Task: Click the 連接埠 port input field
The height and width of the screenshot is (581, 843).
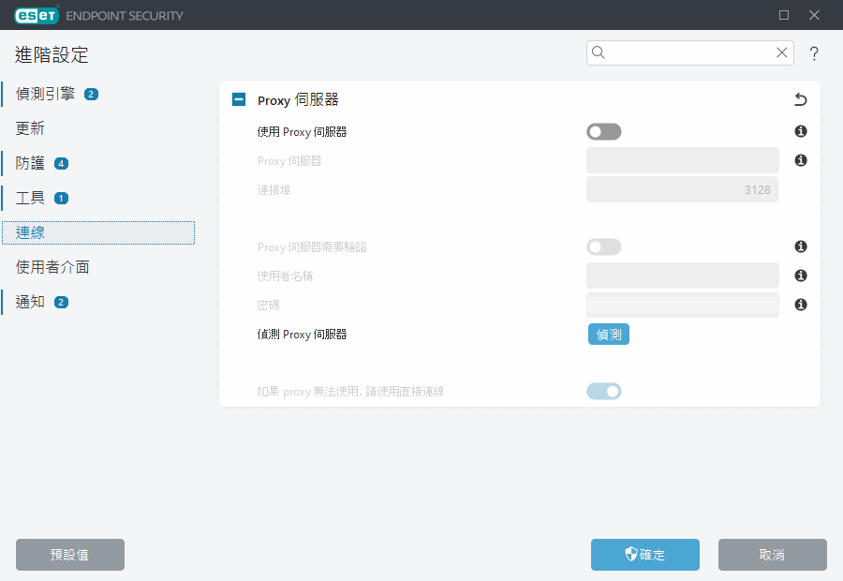Action: tap(682, 188)
